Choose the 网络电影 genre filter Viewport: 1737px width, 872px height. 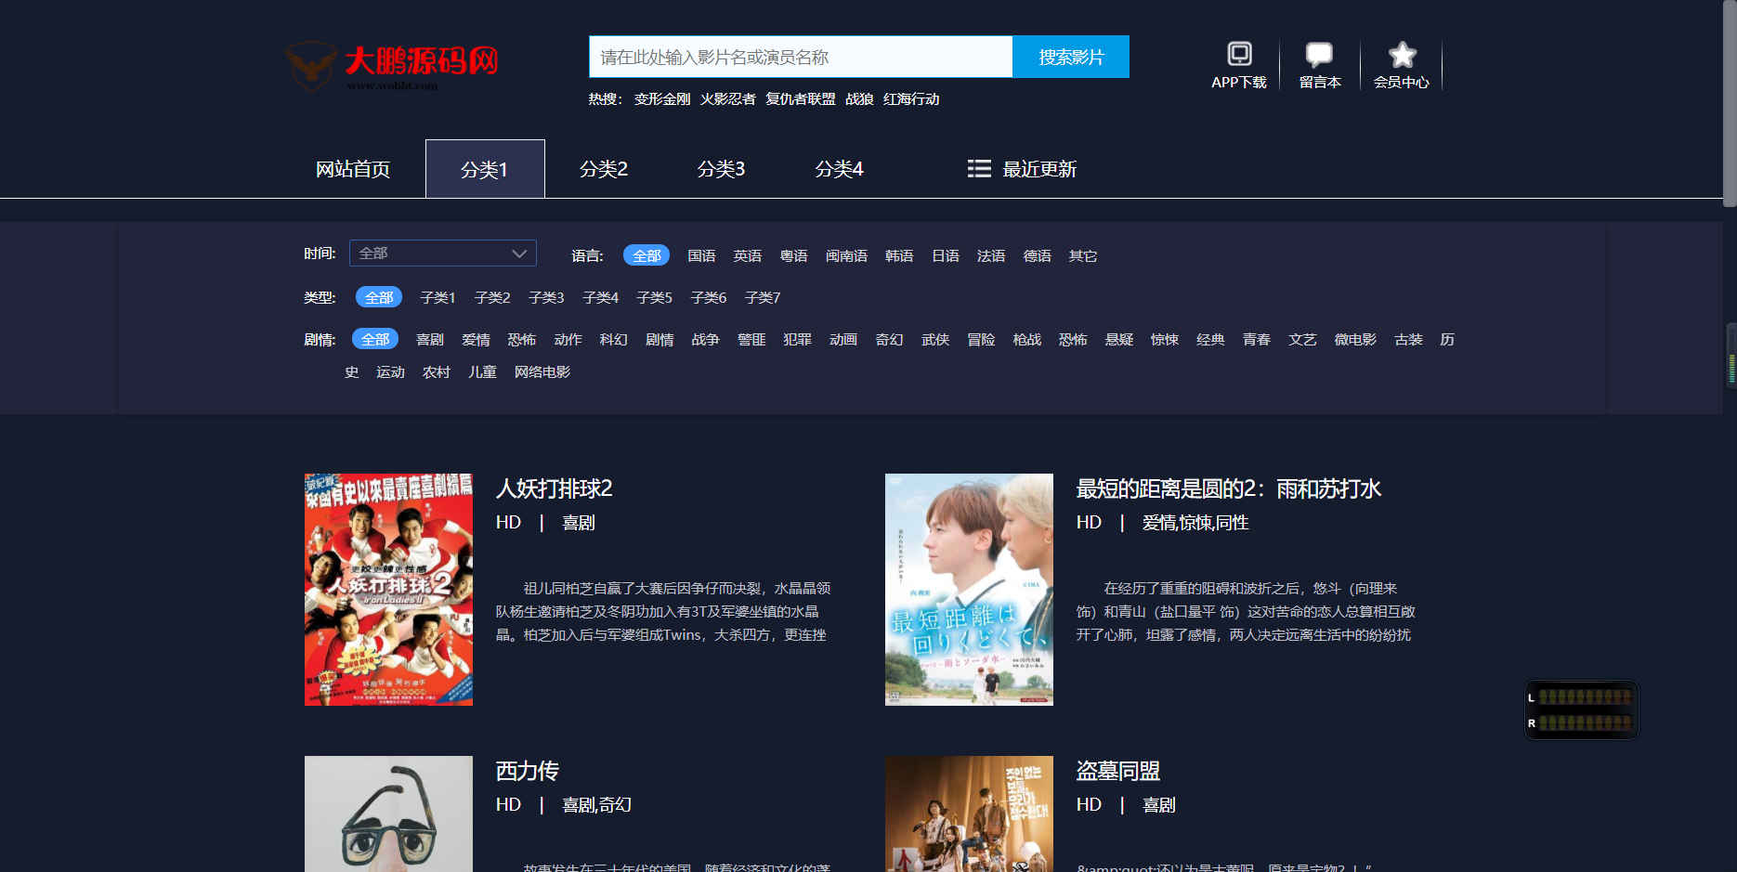click(x=542, y=372)
